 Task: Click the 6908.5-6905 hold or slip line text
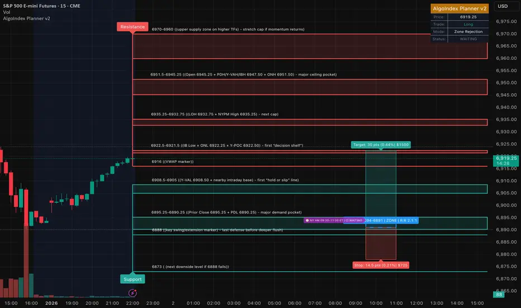225,180
